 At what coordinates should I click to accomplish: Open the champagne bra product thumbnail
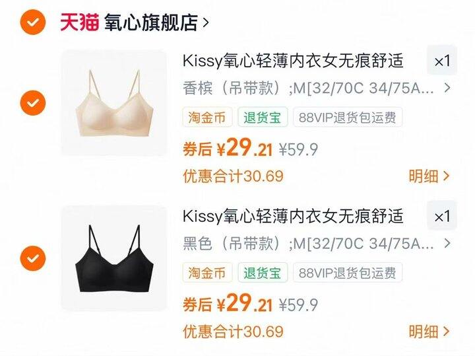pyautogui.click(x=114, y=103)
